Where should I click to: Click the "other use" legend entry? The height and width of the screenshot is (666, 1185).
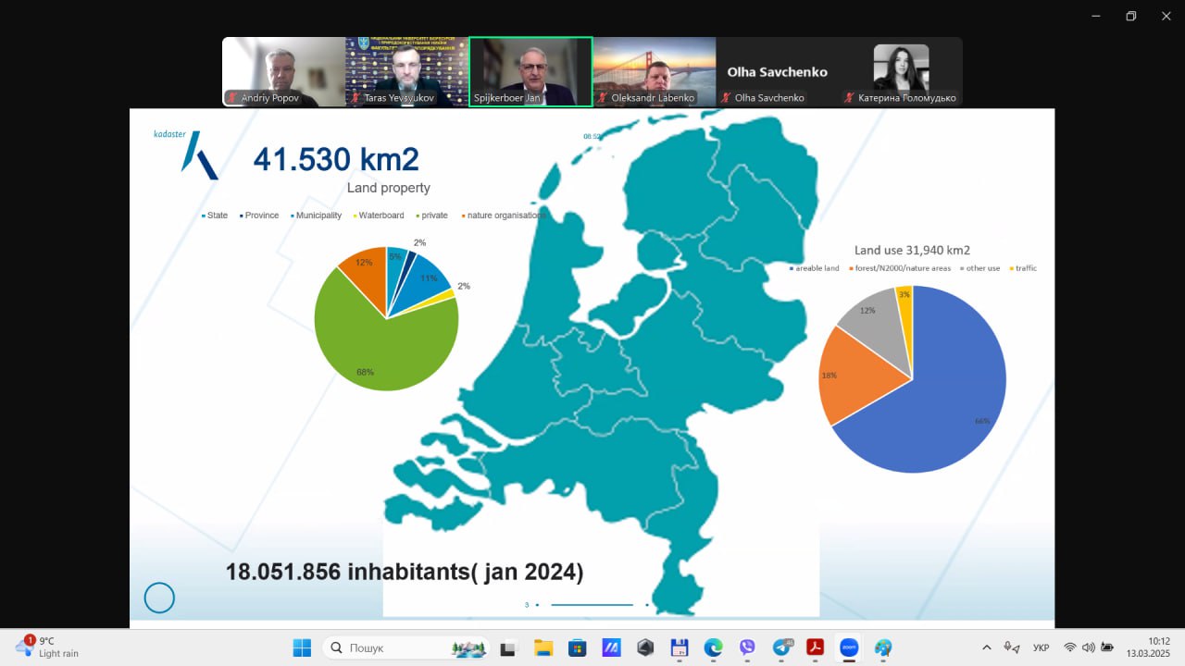coord(979,268)
